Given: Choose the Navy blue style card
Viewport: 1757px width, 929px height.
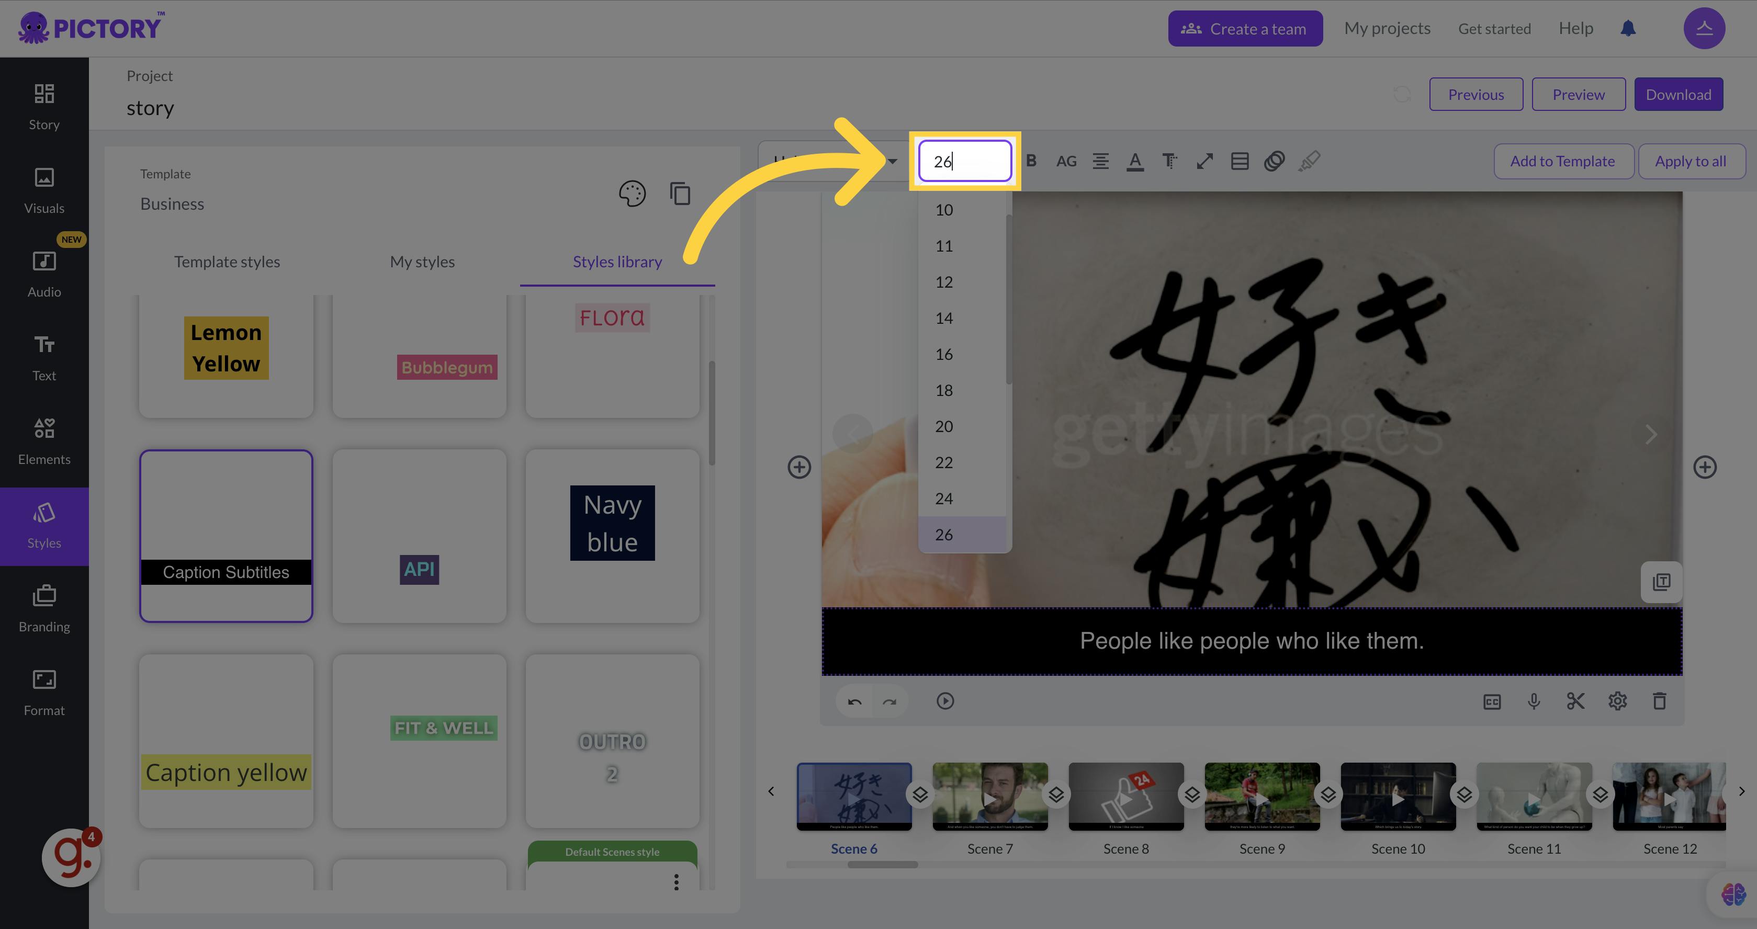Looking at the screenshot, I should 613,536.
